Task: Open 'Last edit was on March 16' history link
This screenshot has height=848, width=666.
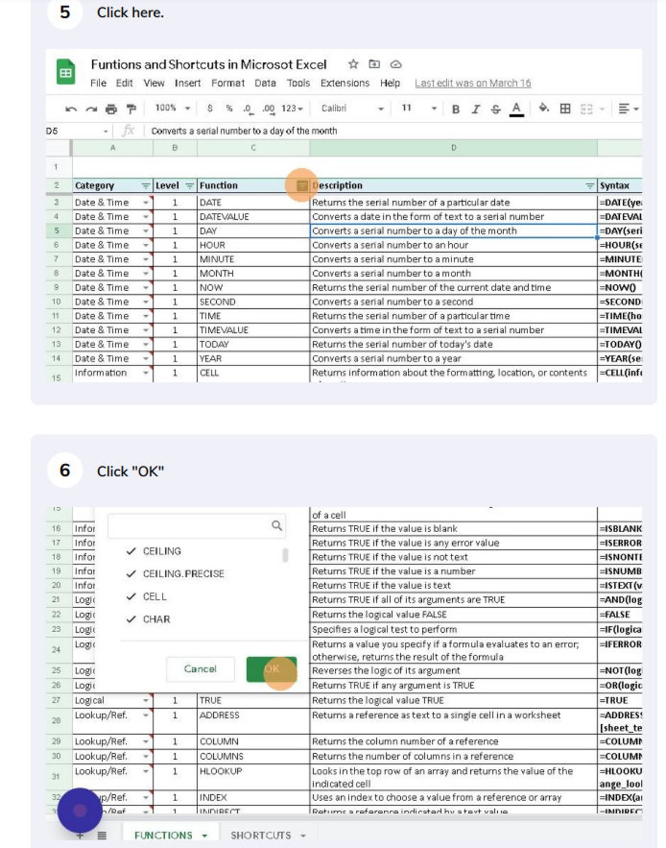Action: click(472, 83)
